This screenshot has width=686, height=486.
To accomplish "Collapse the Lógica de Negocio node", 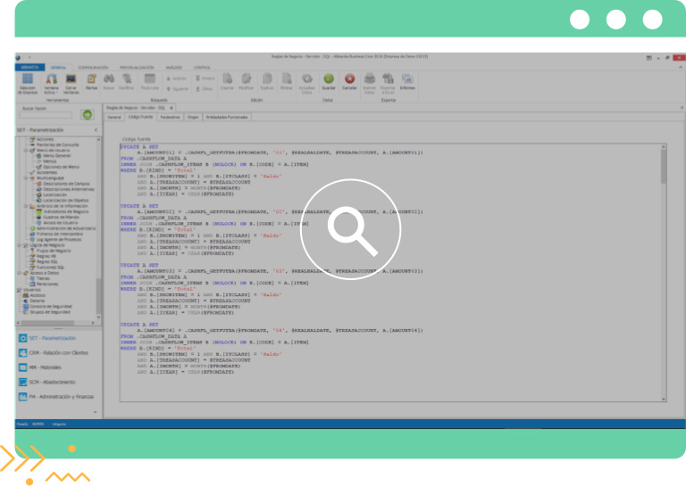I will coord(20,245).
